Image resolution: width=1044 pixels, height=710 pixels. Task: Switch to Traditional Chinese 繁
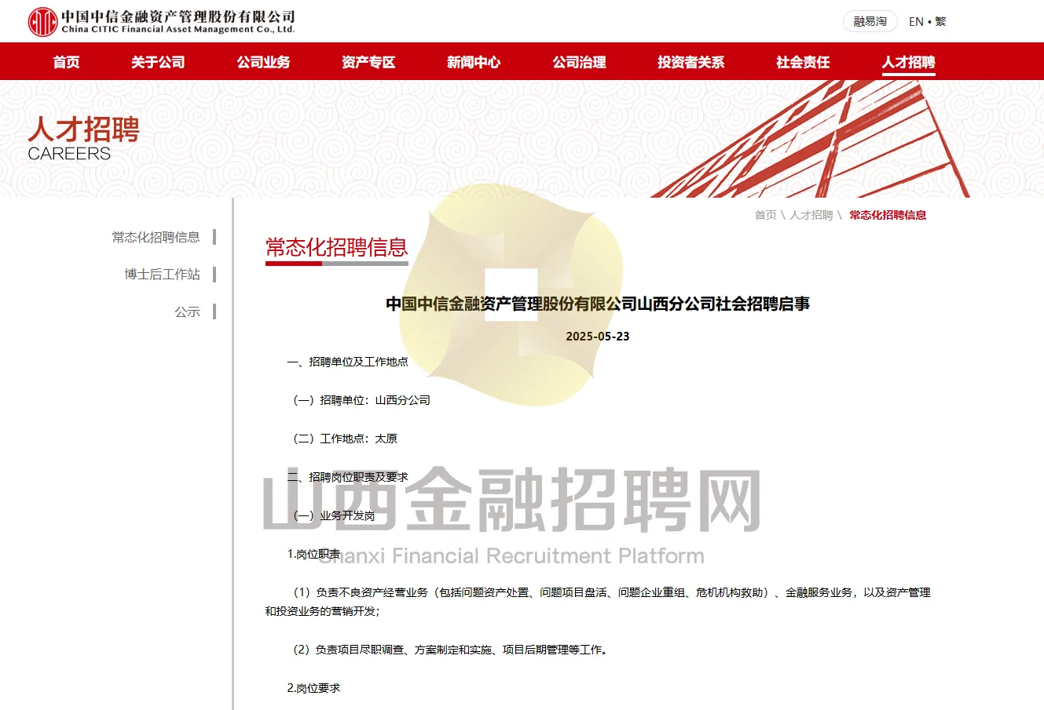940,22
